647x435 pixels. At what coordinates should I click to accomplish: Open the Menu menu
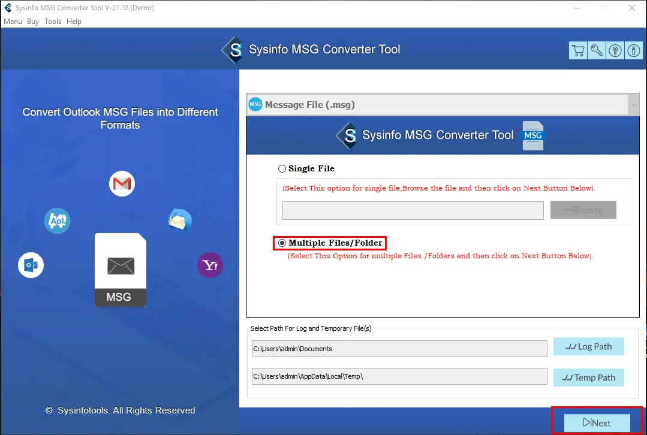pyautogui.click(x=13, y=22)
